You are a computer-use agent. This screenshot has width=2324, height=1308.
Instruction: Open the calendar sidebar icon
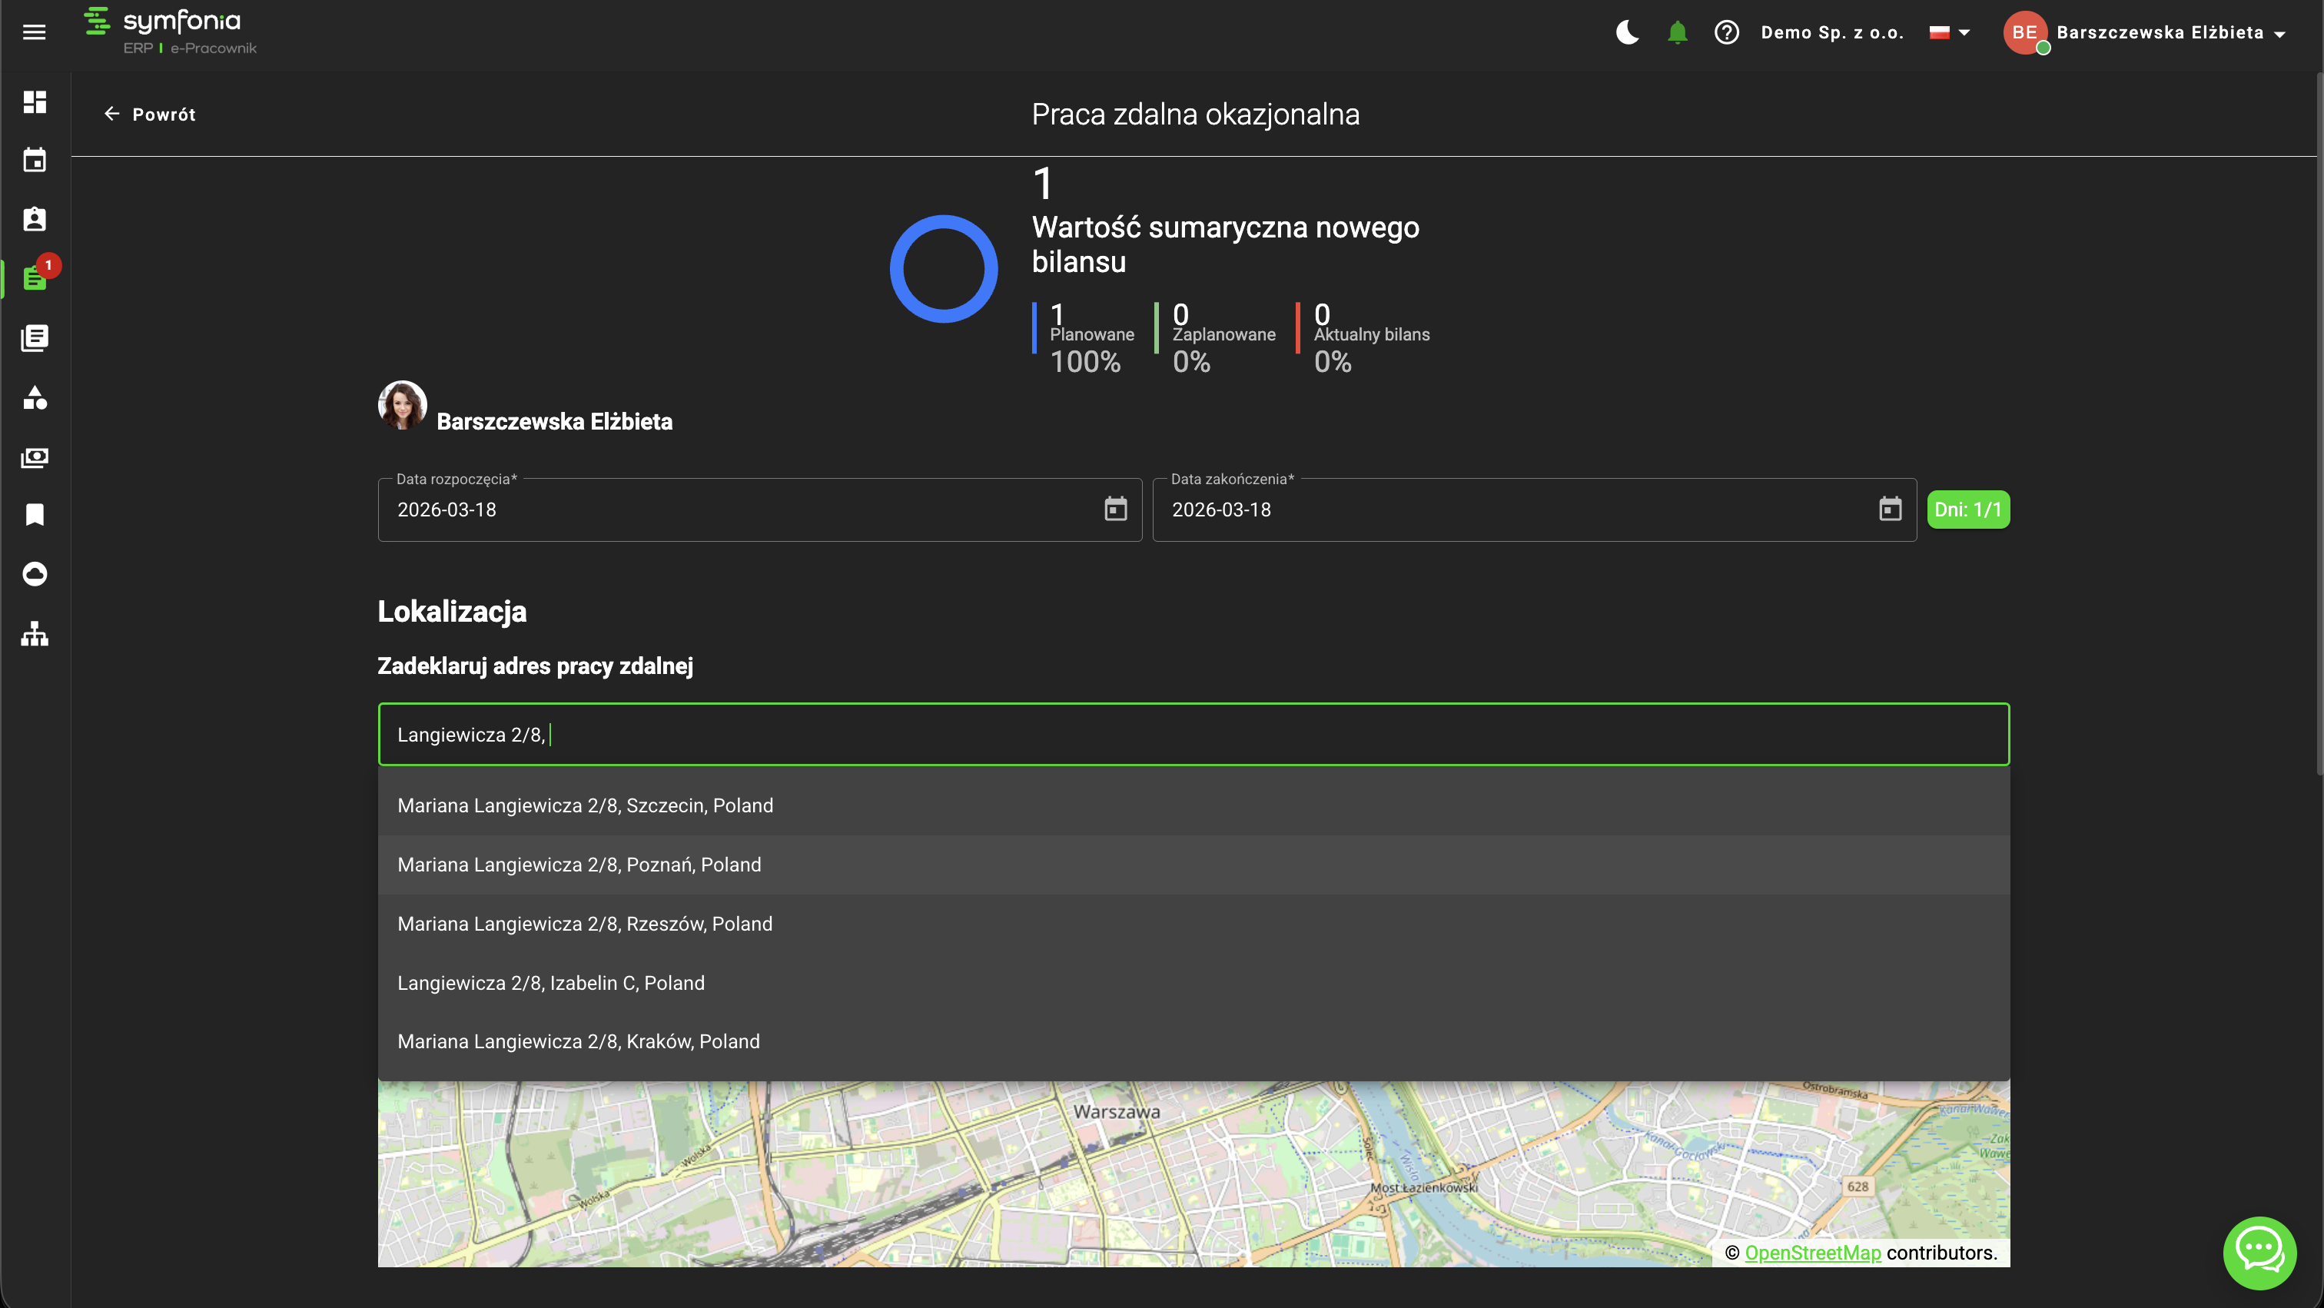tap(35, 161)
